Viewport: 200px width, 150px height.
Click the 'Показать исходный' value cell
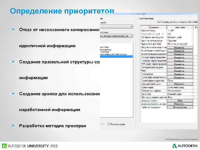coord(180,44)
